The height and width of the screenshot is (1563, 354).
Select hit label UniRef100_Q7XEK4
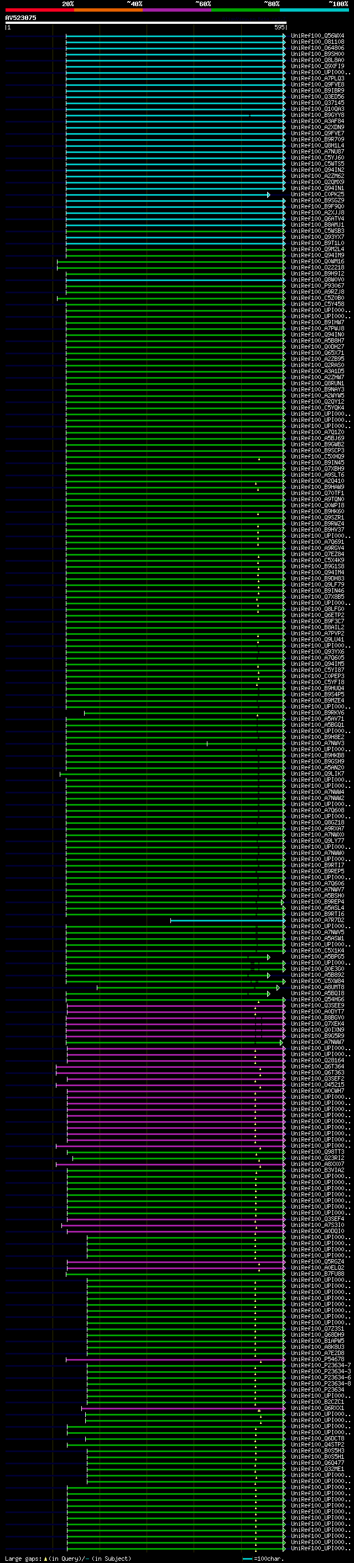[x=317, y=1024]
